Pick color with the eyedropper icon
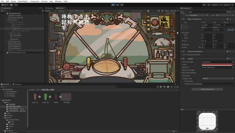 coord(233,65)
